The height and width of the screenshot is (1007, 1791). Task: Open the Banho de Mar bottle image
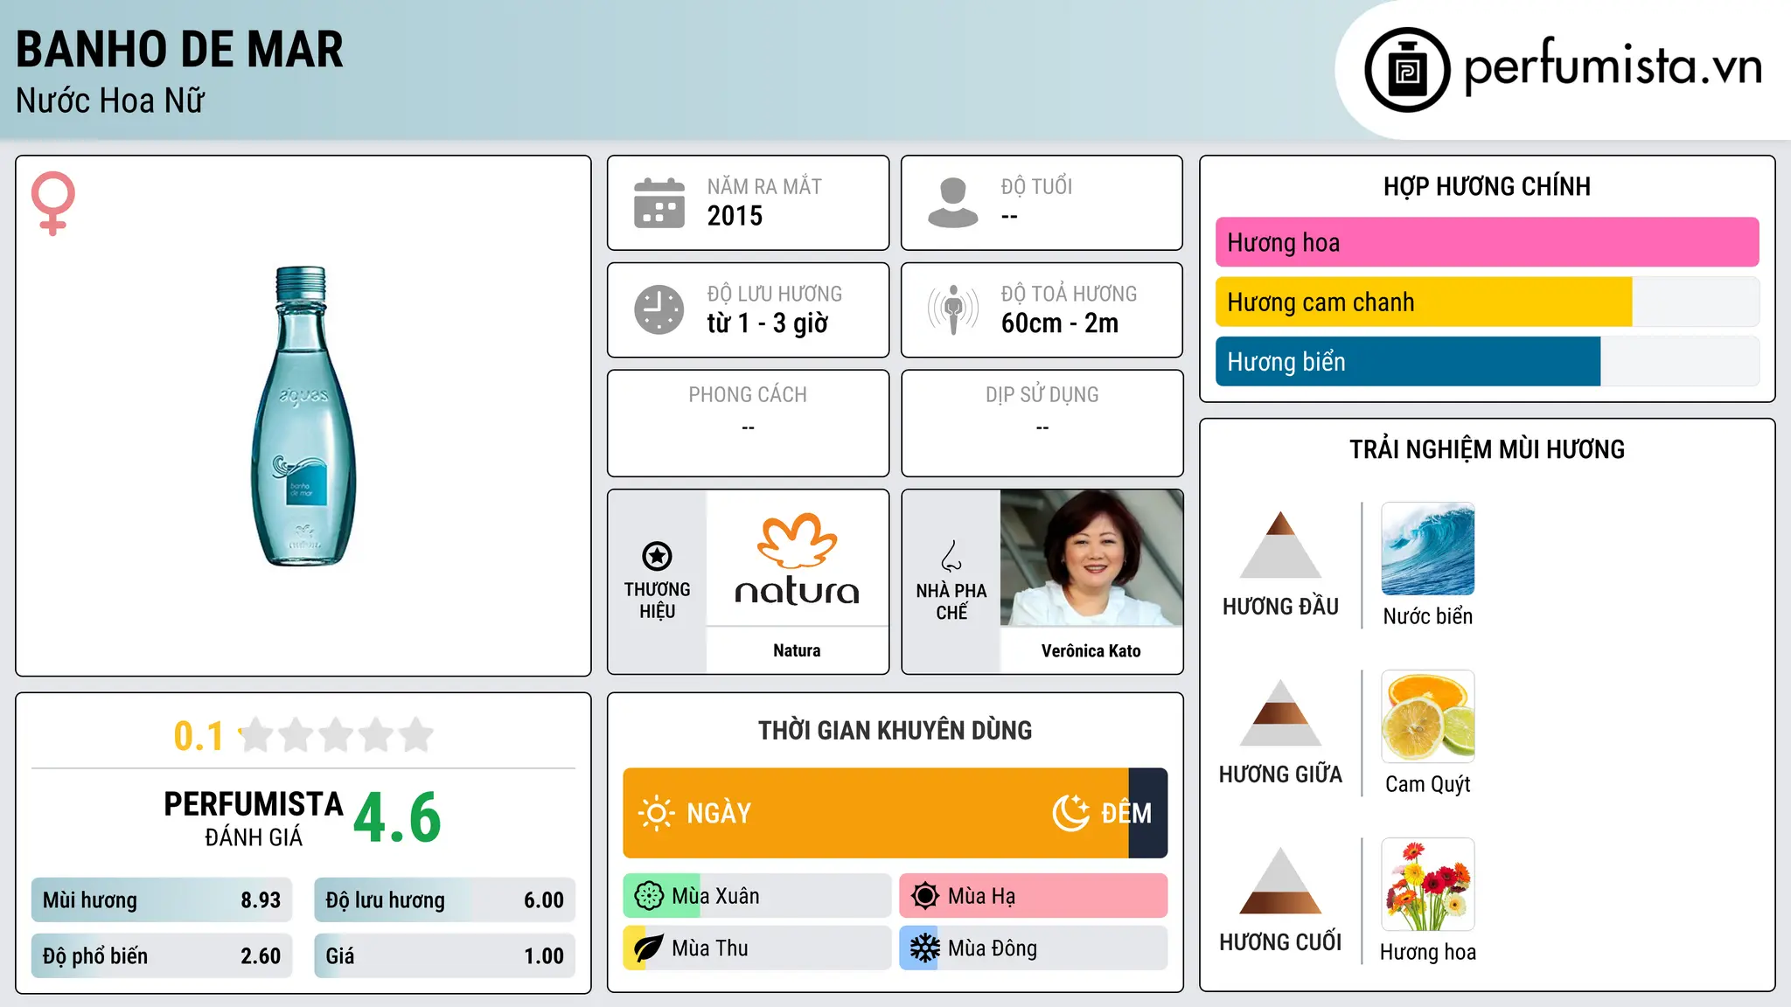[x=303, y=416]
